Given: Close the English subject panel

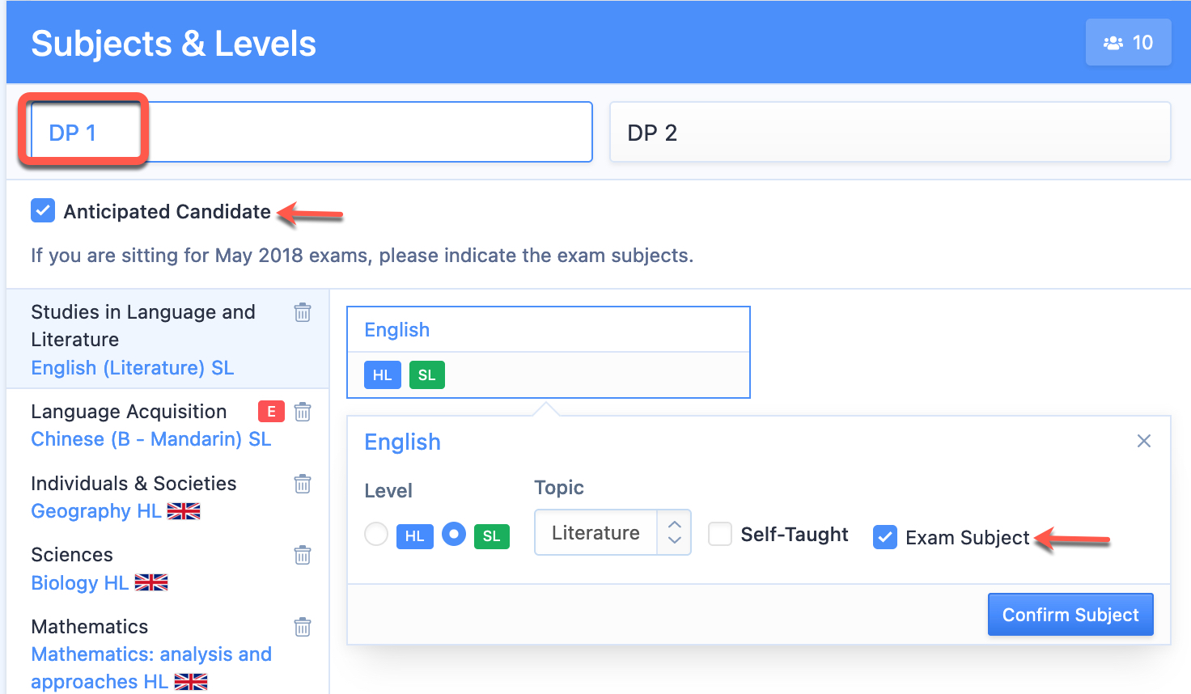Looking at the screenshot, I should pyautogui.click(x=1144, y=441).
